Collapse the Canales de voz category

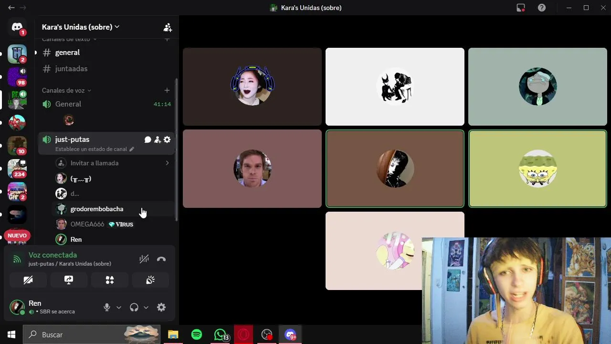66,90
